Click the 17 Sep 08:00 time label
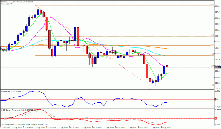 point(155,128)
